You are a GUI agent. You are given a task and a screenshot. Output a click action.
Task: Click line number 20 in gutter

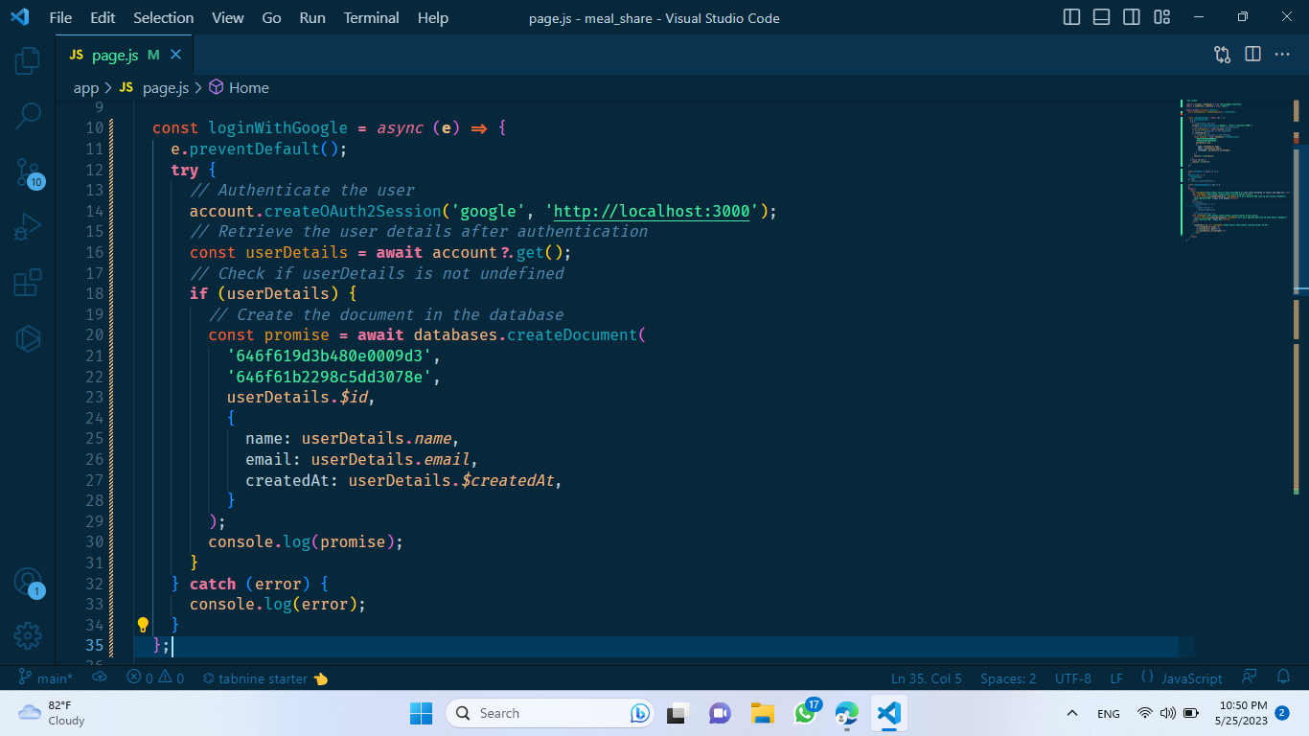tap(94, 334)
